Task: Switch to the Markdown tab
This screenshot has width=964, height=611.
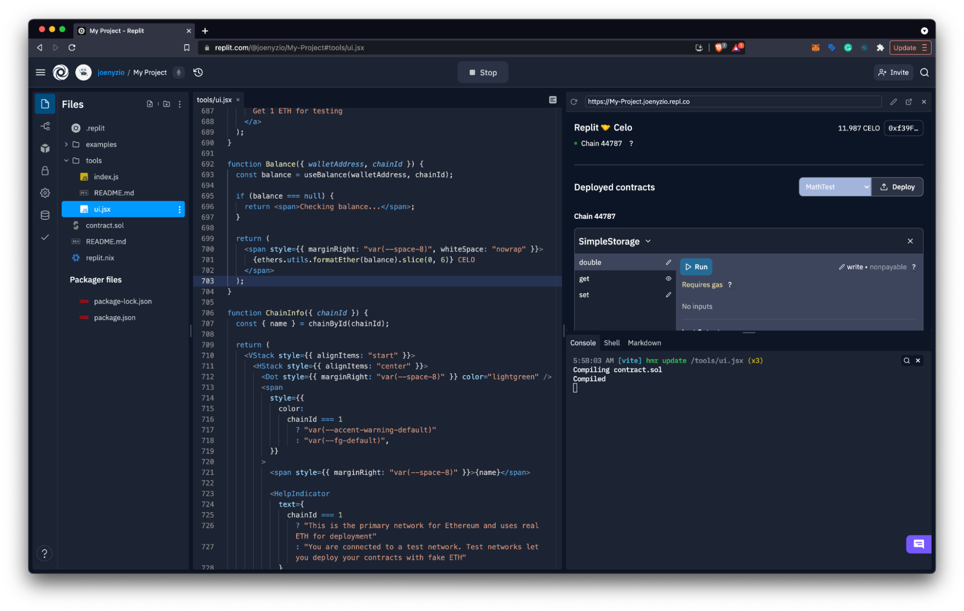Action: point(644,342)
